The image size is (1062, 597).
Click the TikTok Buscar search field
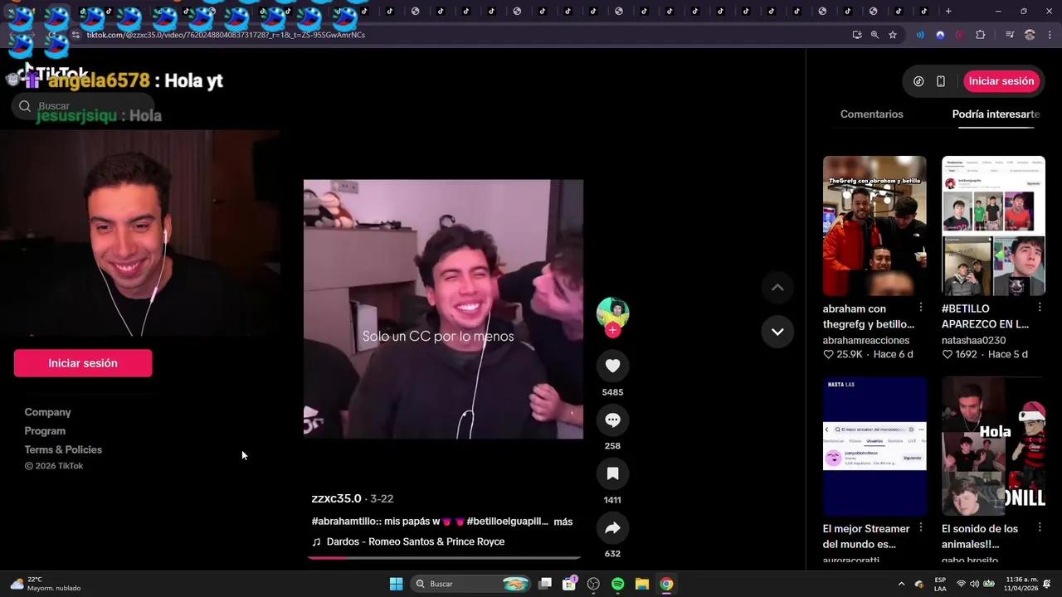83,106
